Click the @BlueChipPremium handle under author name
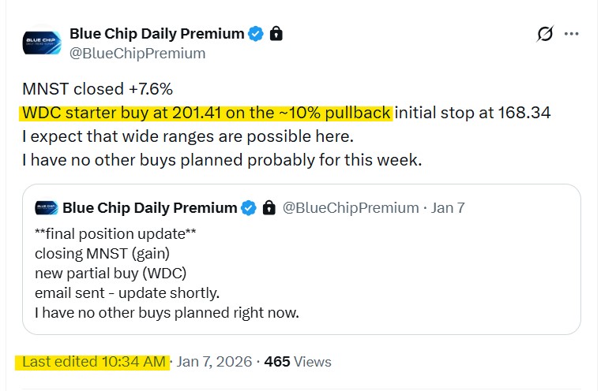 (x=137, y=54)
